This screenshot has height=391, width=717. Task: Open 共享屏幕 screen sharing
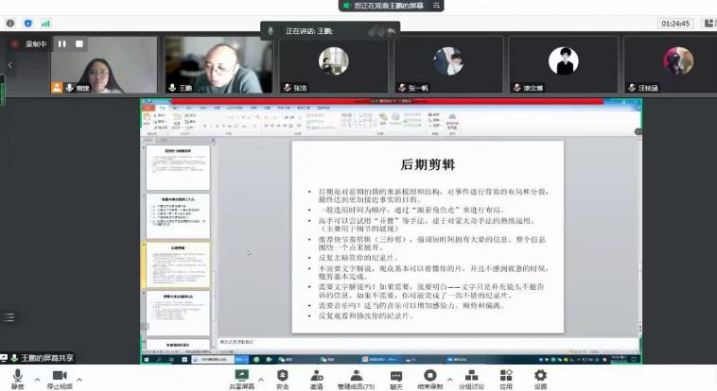(x=241, y=377)
